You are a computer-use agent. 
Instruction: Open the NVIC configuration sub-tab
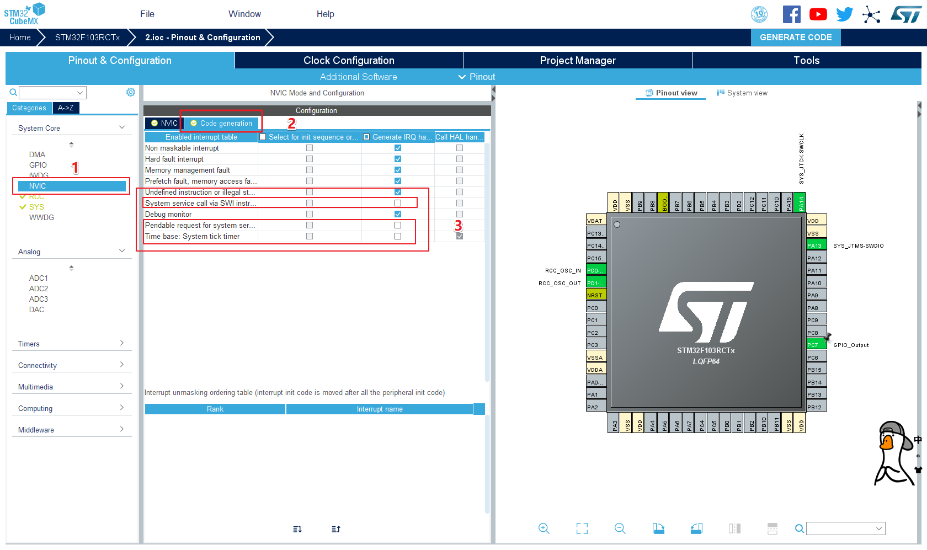click(x=164, y=123)
